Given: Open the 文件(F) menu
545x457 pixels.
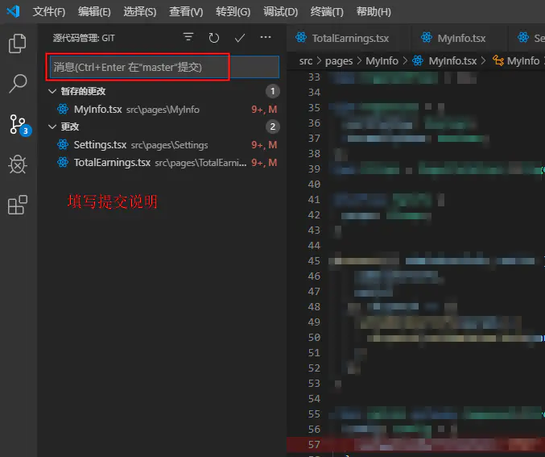Looking at the screenshot, I should pos(49,12).
